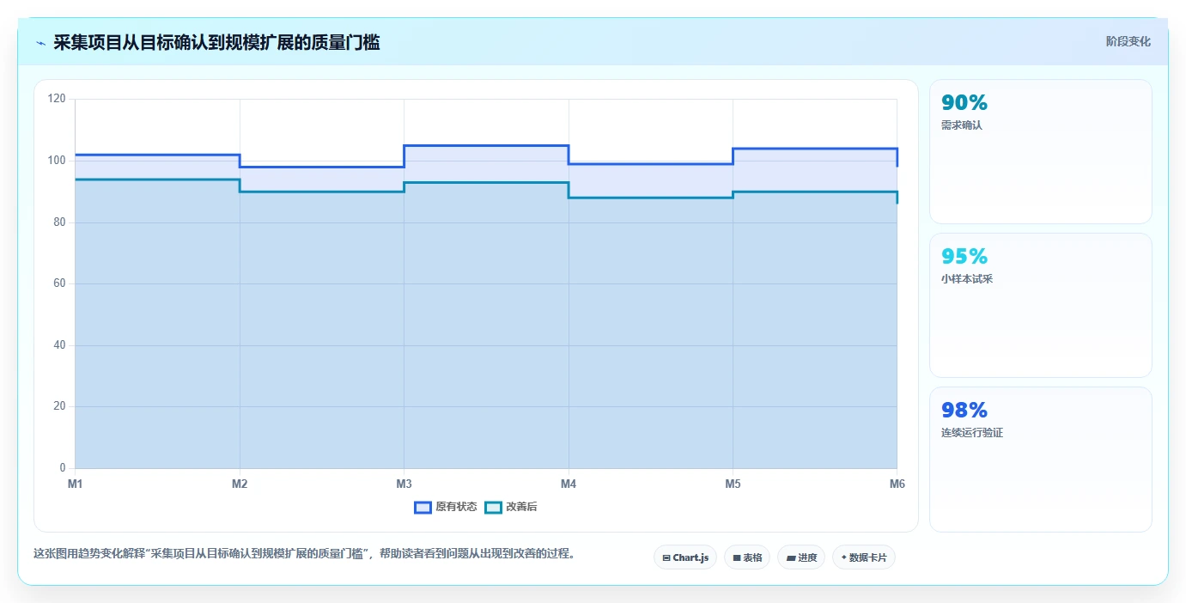Screen dimensions: 1186x603
Task: Select the 90% 需求确认 card
Action: click(x=1040, y=152)
